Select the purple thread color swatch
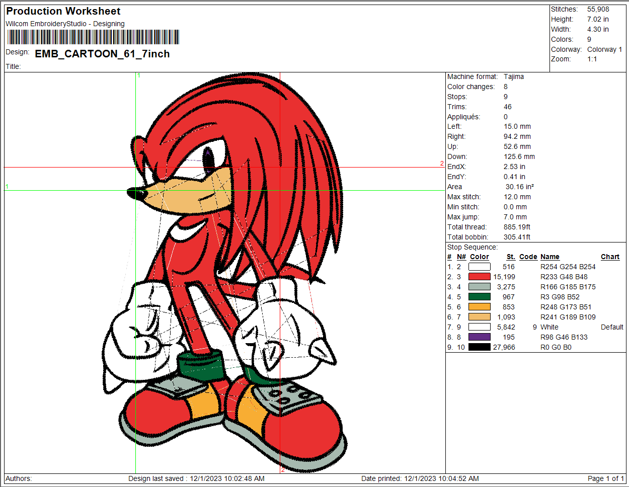 coord(479,337)
